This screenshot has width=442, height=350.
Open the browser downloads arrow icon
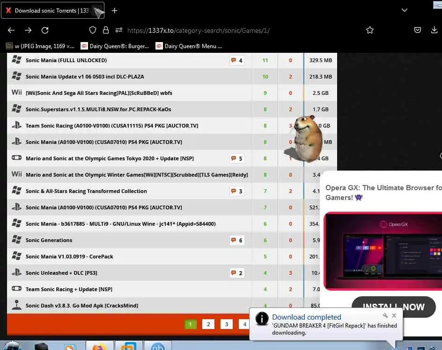click(434, 30)
